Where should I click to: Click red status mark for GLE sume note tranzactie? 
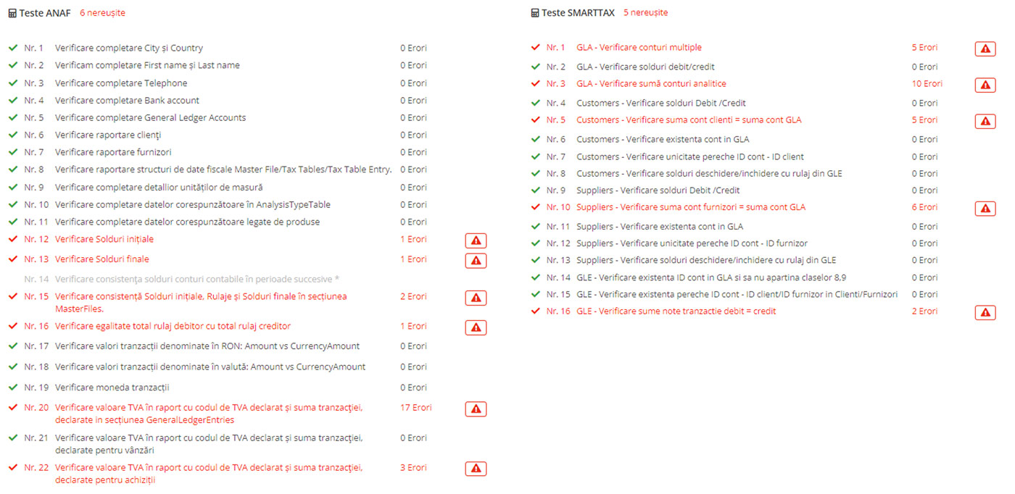(x=536, y=311)
